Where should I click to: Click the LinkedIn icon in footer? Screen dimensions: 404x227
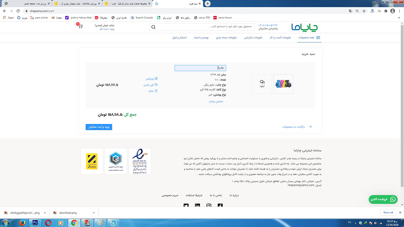(197, 206)
